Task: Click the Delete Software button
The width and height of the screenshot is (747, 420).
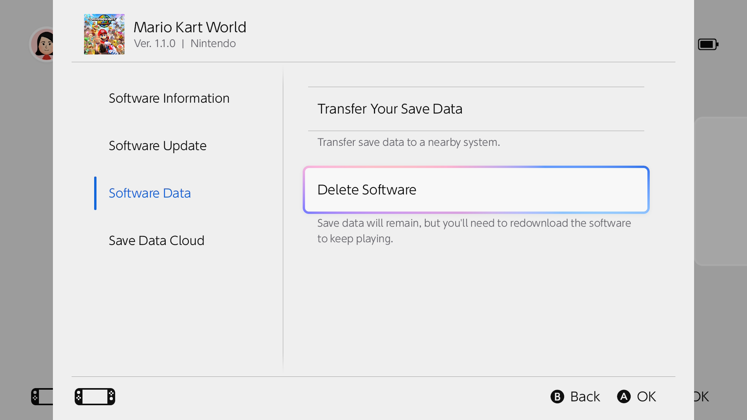Action: pyautogui.click(x=476, y=190)
